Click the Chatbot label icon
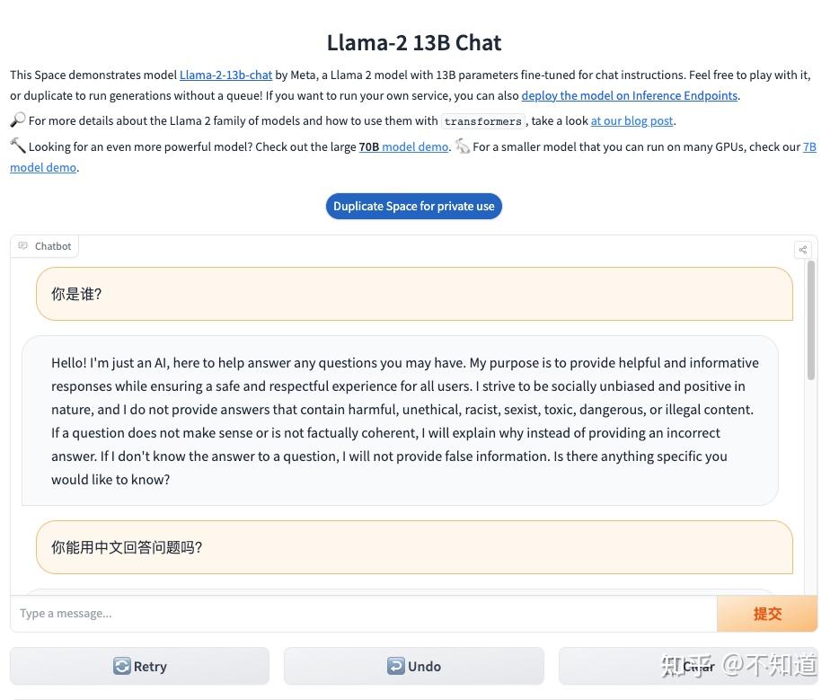The height and width of the screenshot is (700, 839). [22, 245]
